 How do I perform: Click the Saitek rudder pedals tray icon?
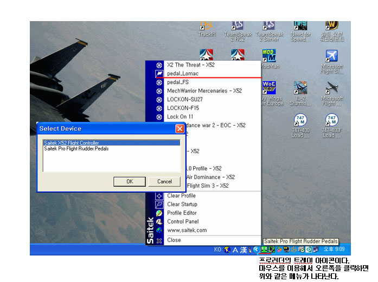264,250
